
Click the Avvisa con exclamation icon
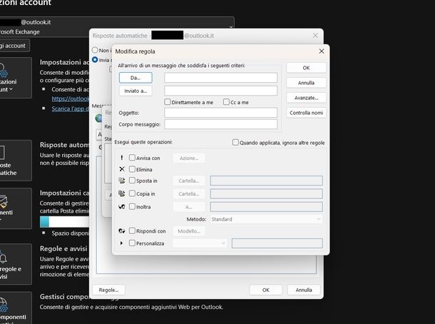click(x=121, y=158)
